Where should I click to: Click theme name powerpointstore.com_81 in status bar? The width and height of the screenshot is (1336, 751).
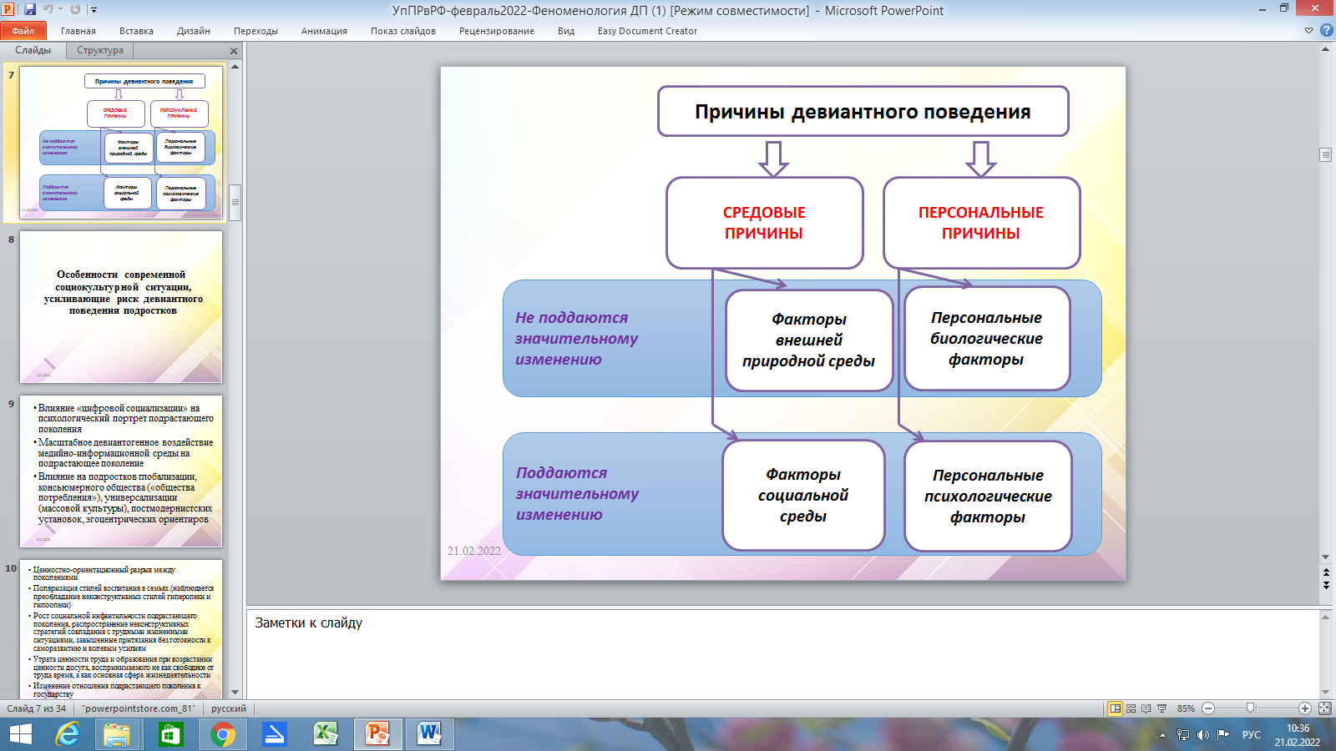(139, 708)
